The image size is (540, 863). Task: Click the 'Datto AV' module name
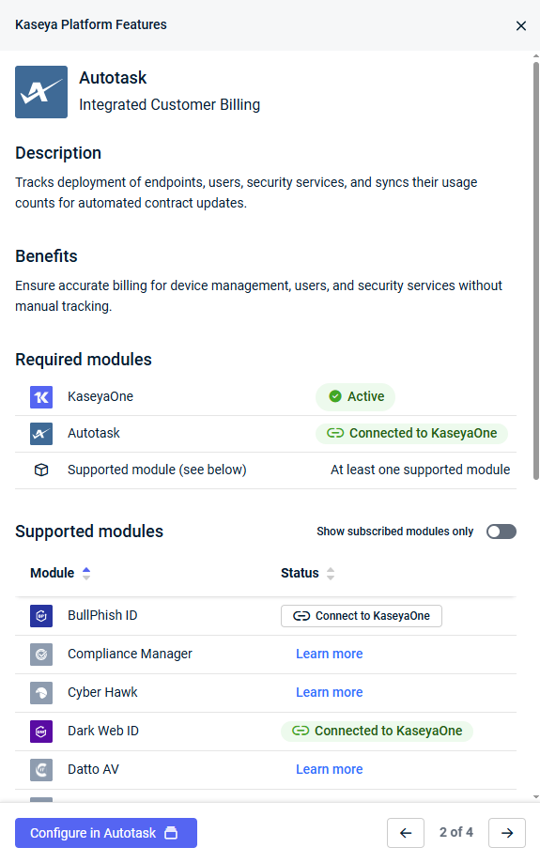pyautogui.click(x=93, y=769)
